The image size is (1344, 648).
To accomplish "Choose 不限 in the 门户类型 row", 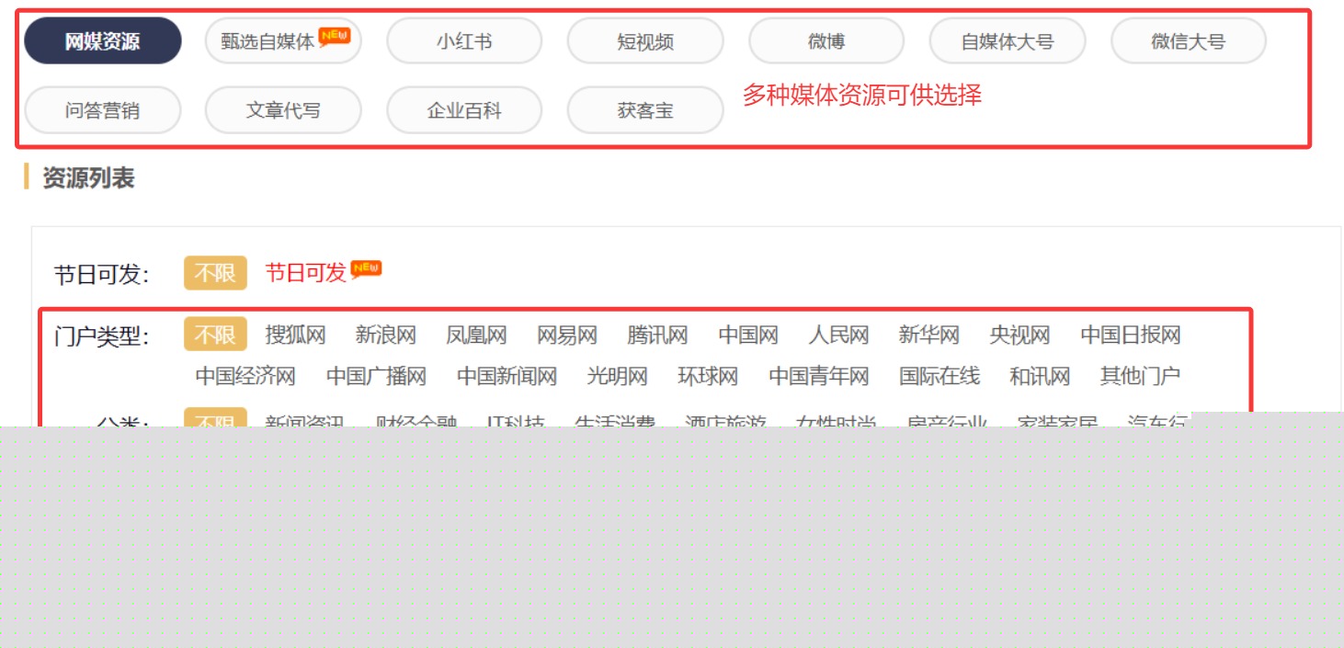I will click(215, 335).
